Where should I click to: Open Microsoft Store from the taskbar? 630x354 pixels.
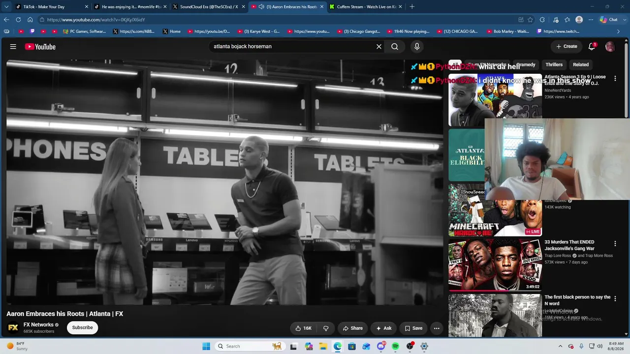352,346
